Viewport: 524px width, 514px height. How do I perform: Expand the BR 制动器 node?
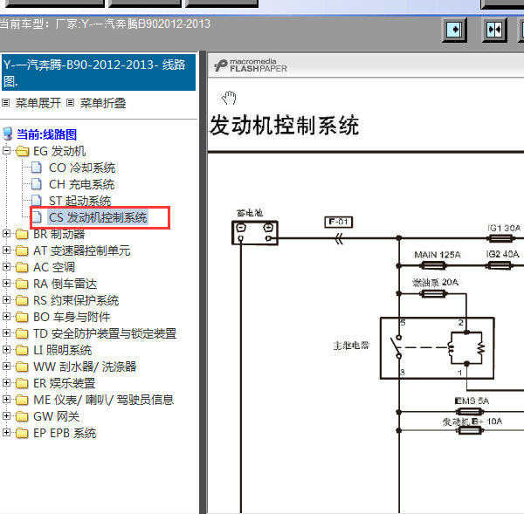pos(6,234)
